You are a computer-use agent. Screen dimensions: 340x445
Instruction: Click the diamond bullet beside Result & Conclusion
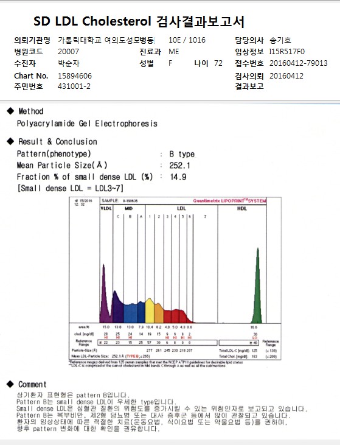point(10,141)
